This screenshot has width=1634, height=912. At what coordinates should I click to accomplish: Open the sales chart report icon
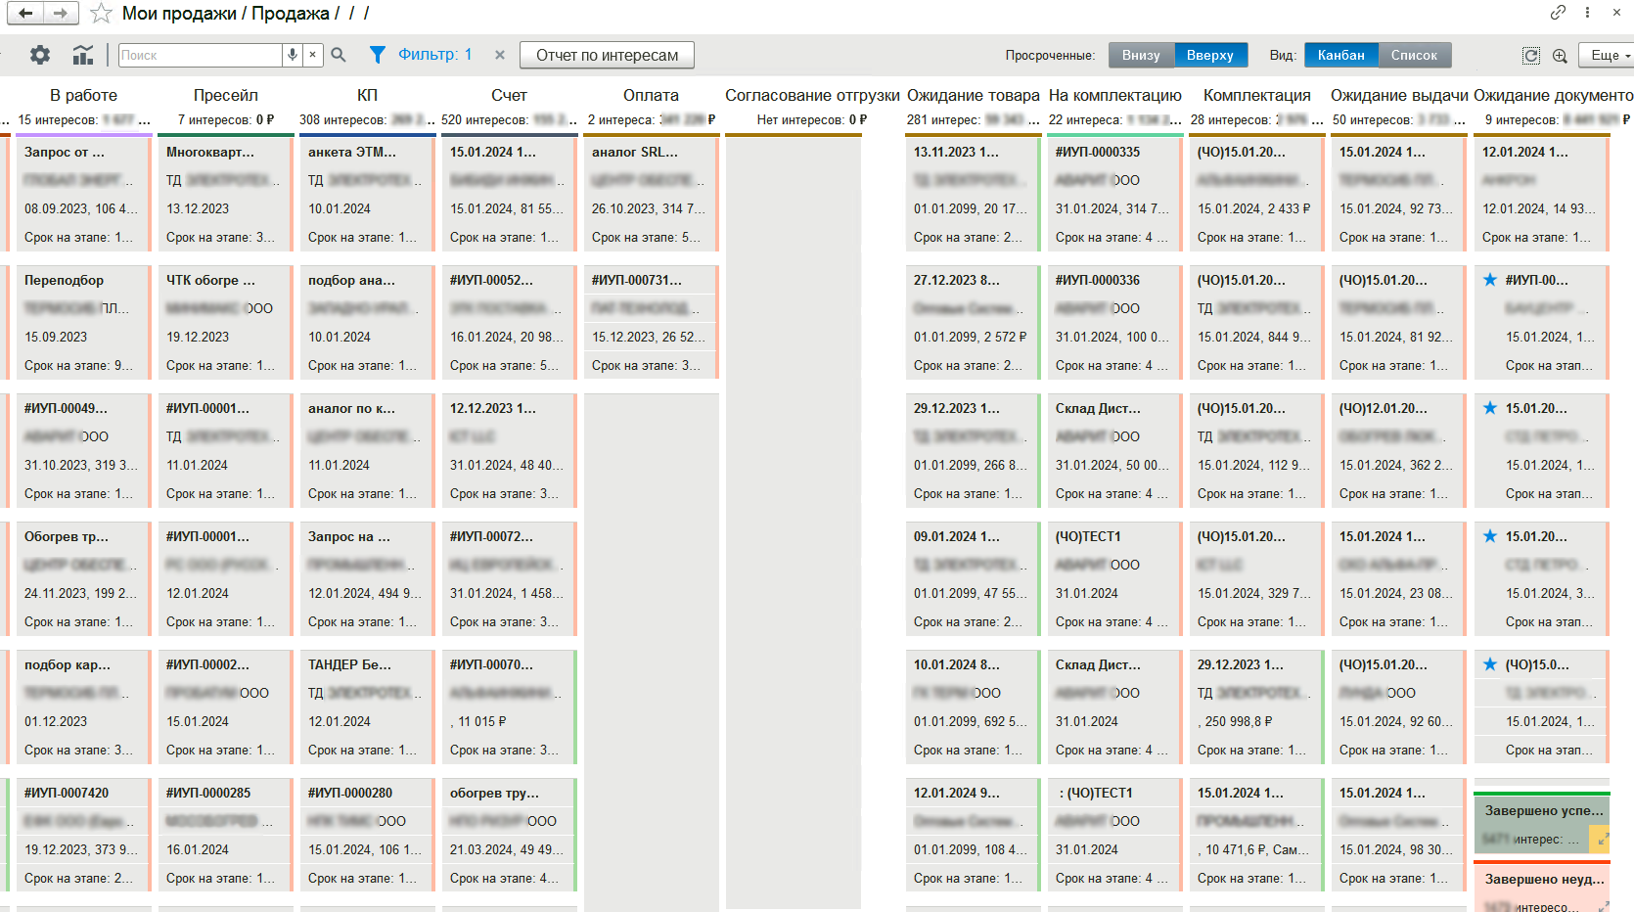pos(83,55)
